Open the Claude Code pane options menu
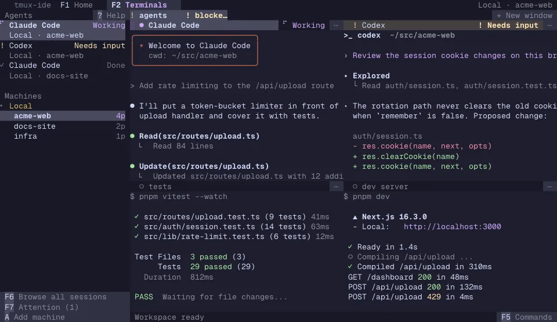This screenshot has width=557, height=322. [x=336, y=25]
